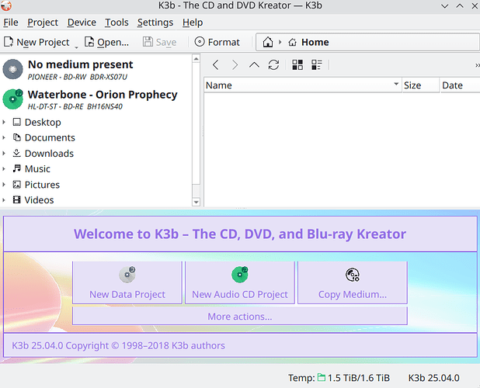
Task: Expand the Music folder tree node
Action: [4, 168]
